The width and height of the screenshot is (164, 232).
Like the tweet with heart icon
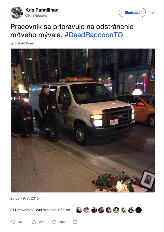coord(54,222)
